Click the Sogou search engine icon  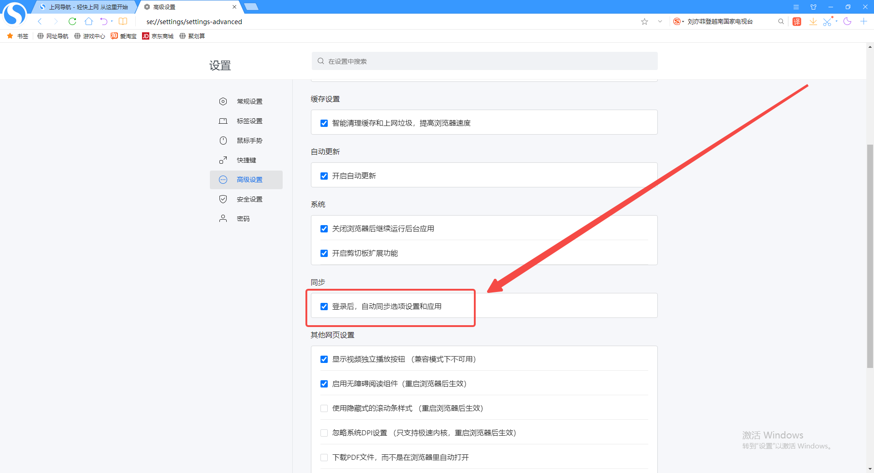tap(677, 21)
